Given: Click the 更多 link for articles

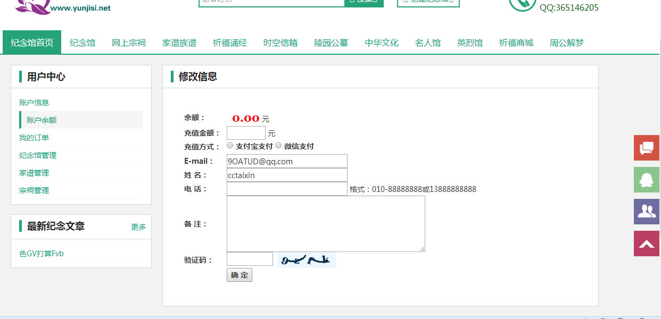Looking at the screenshot, I should [138, 227].
